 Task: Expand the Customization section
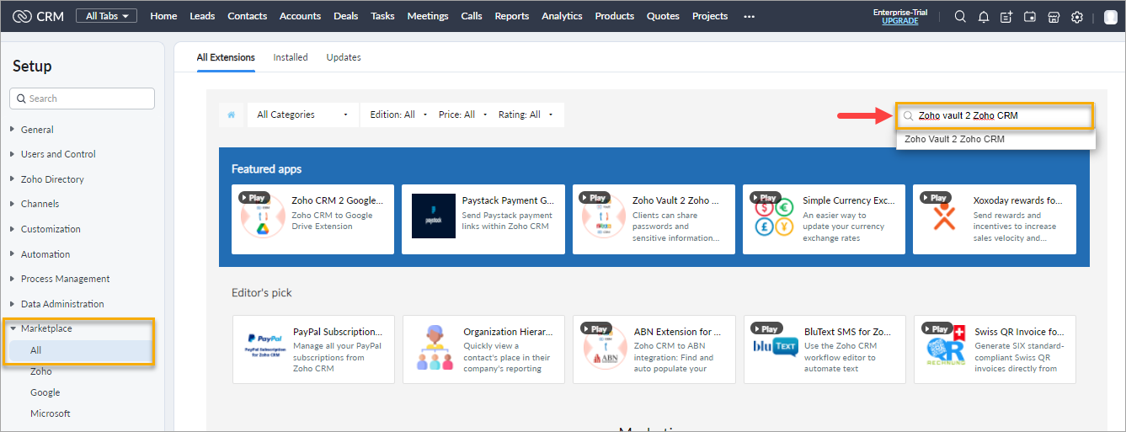pyautogui.click(x=51, y=229)
